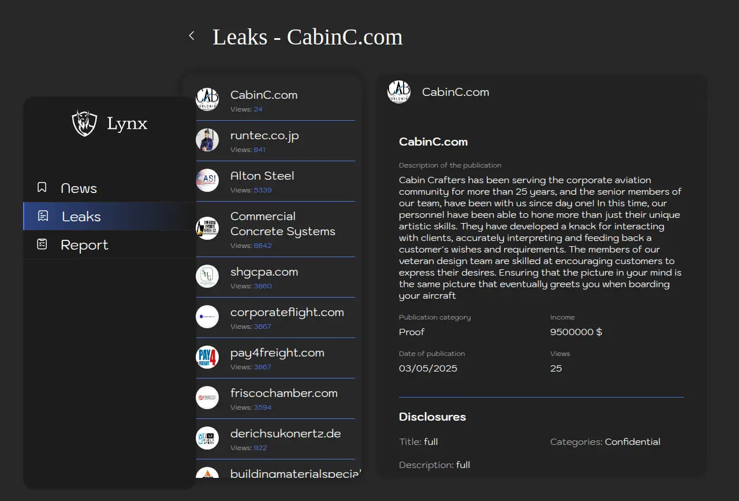Viewport: 739px width, 501px height.
Task: Open the friscochamber.com leak entry
Action: 283,394
